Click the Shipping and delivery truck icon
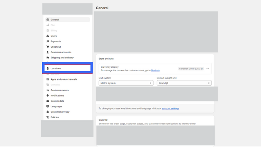261x147 pixels. coord(48,58)
